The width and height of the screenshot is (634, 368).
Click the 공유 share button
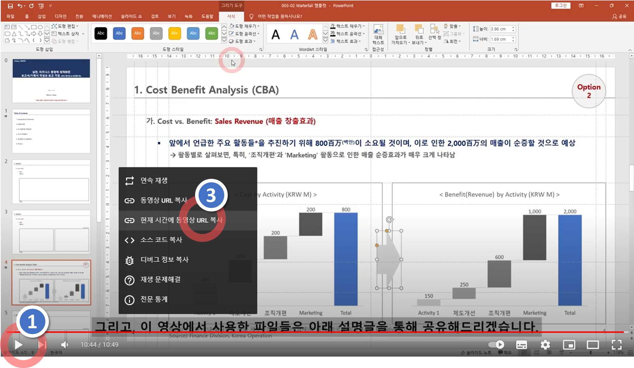point(619,16)
